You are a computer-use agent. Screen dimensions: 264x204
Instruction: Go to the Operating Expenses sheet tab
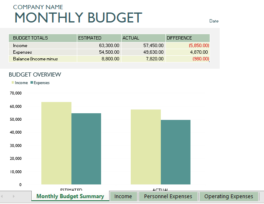pyautogui.click(x=228, y=196)
